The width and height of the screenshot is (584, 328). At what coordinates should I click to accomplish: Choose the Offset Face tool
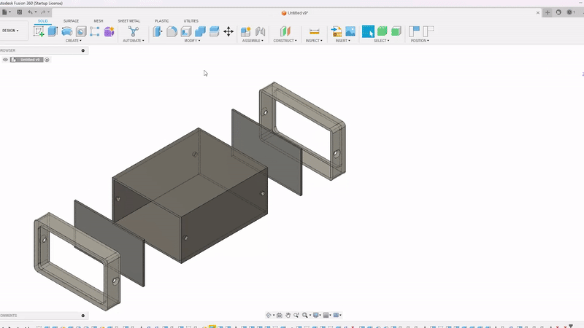(x=214, y=31)
